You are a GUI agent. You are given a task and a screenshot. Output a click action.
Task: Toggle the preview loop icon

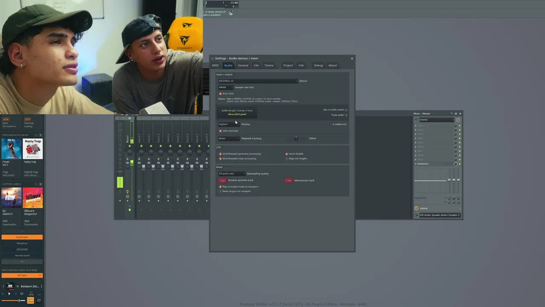(22, 294)
